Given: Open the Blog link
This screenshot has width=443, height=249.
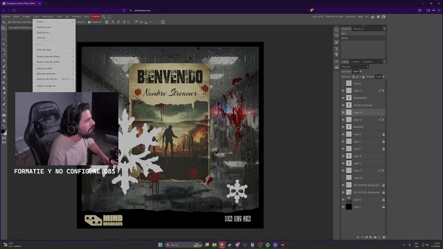Looking at the screenshot, I should [360, 17].
